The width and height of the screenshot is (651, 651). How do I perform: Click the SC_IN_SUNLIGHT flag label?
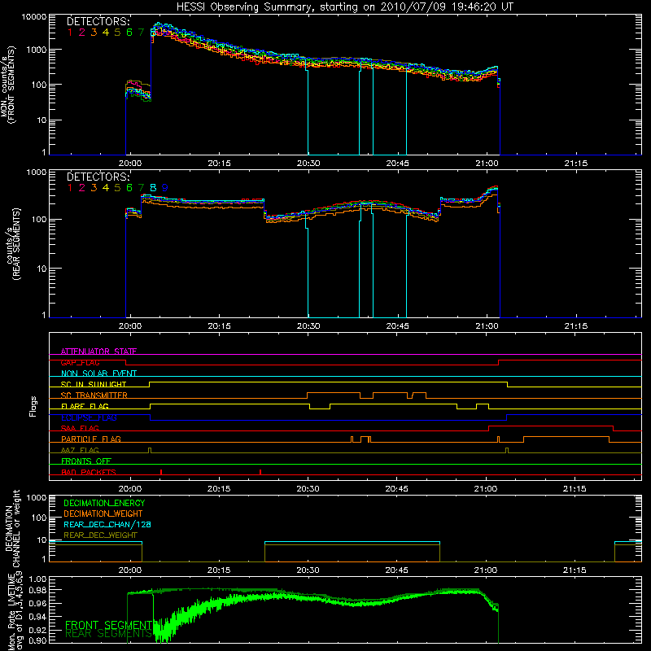pos(94,384)
